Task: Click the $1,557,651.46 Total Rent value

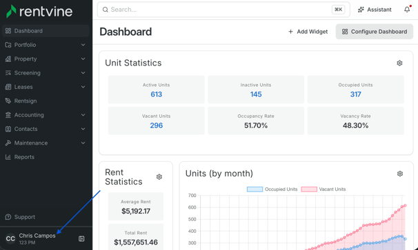Action: tap(136, 242)
